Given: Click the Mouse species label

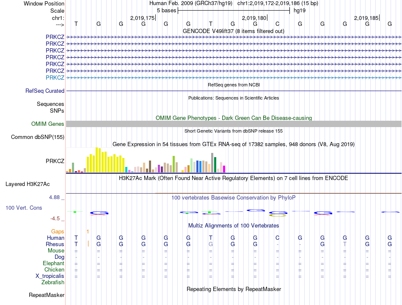Looking at the screenshot, I should tap(56, 251).
